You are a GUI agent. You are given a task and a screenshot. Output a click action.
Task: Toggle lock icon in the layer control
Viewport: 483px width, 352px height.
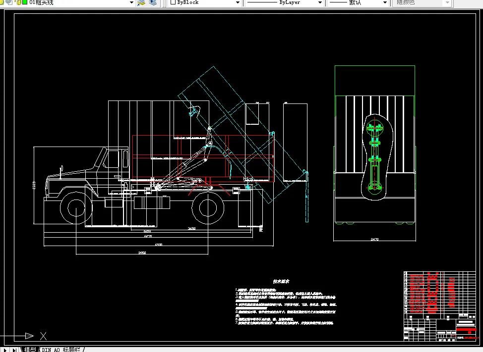(18, 2)
